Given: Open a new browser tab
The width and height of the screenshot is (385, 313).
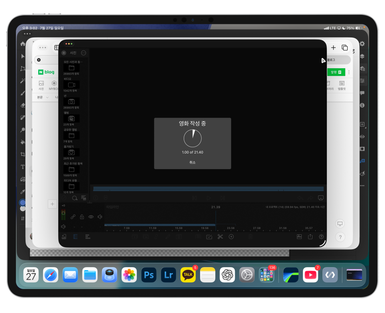Looking at the screenshot, I should [x=333, y=47].
